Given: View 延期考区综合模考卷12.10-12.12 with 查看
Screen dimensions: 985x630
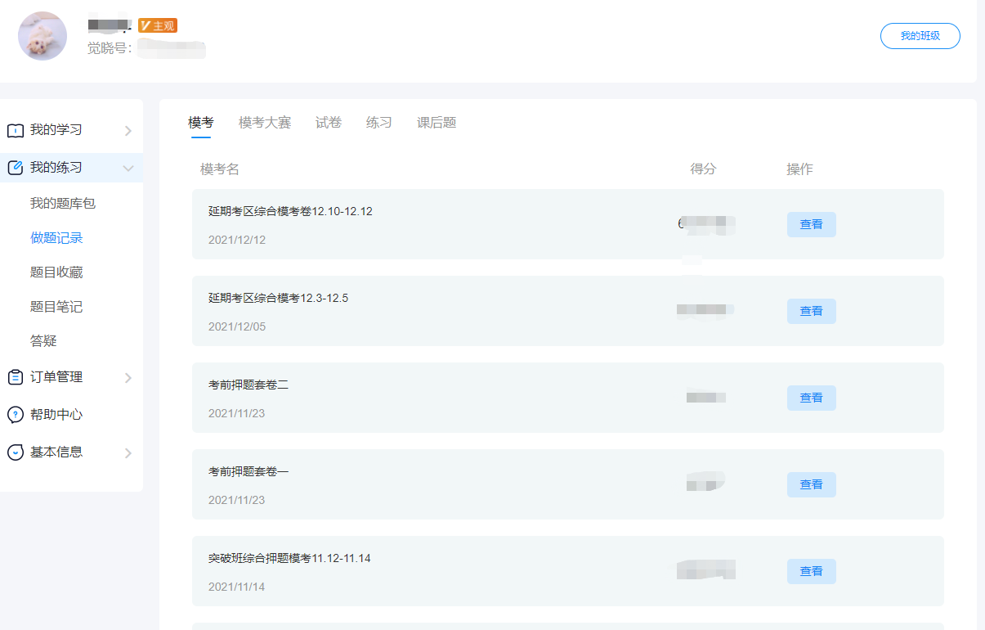Looking at the screenshot, I should pos(812,224).
